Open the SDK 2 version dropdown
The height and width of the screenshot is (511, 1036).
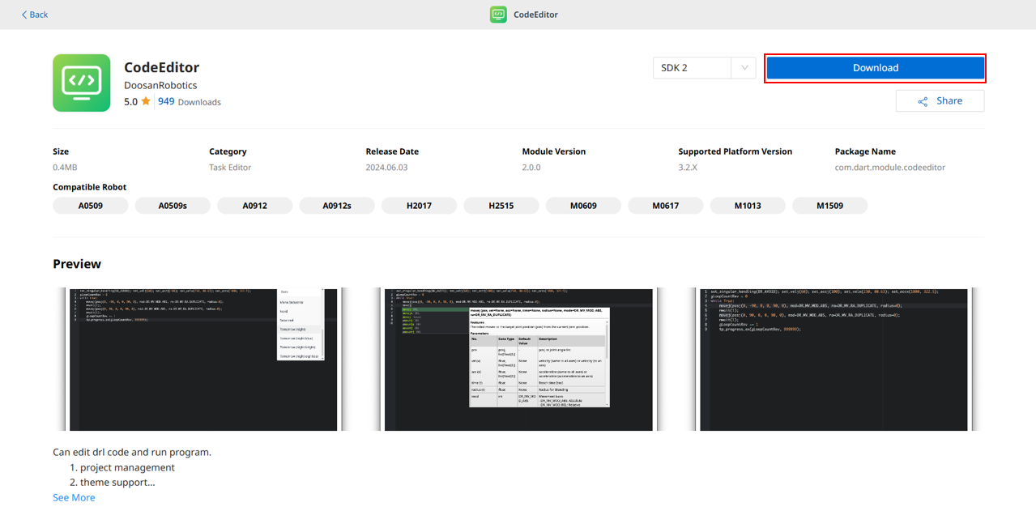coord(693,68)
